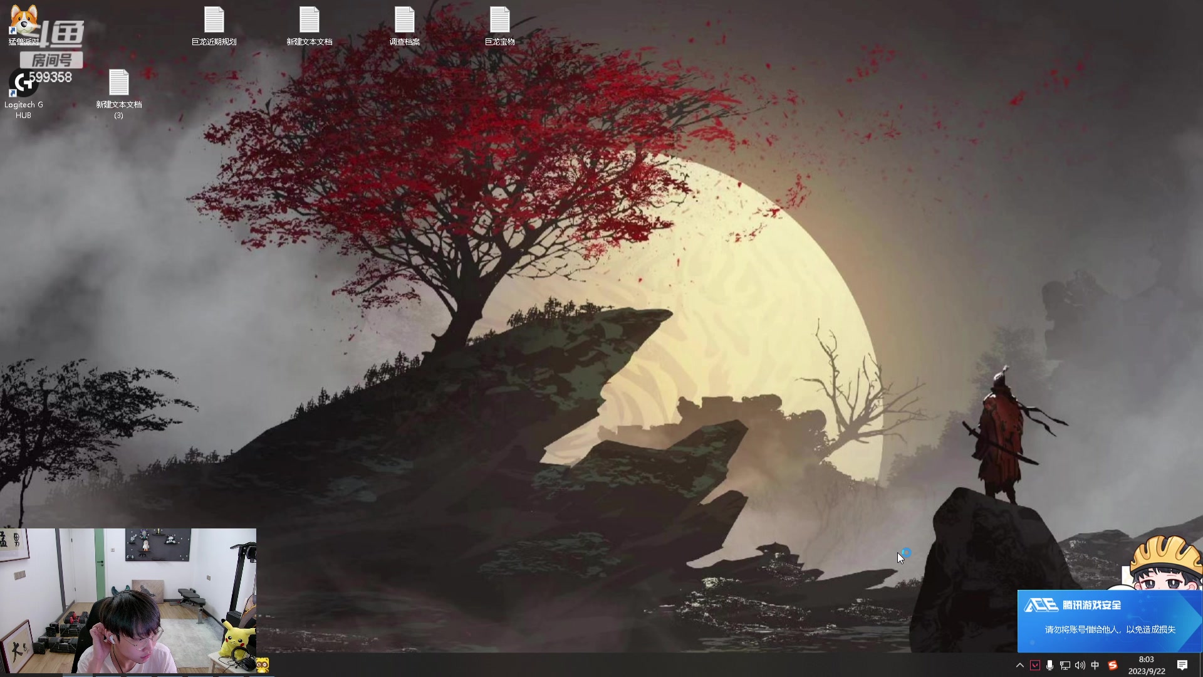Click the Show Desktop strip at taskbar edge
Screen dimensions: 1203x677
(1200, 665)
